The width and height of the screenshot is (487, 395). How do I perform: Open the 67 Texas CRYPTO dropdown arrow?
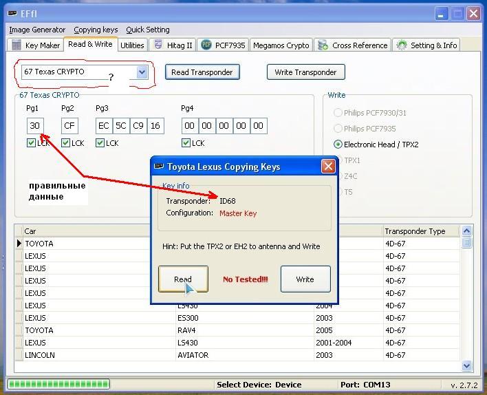point(142,72)
